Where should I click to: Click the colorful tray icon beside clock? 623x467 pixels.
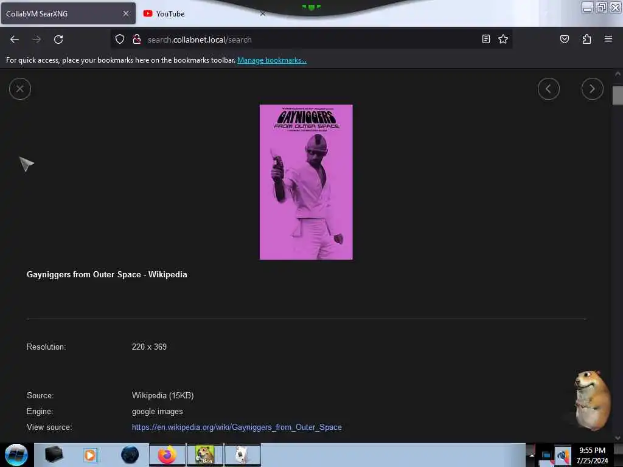[563, 455]
